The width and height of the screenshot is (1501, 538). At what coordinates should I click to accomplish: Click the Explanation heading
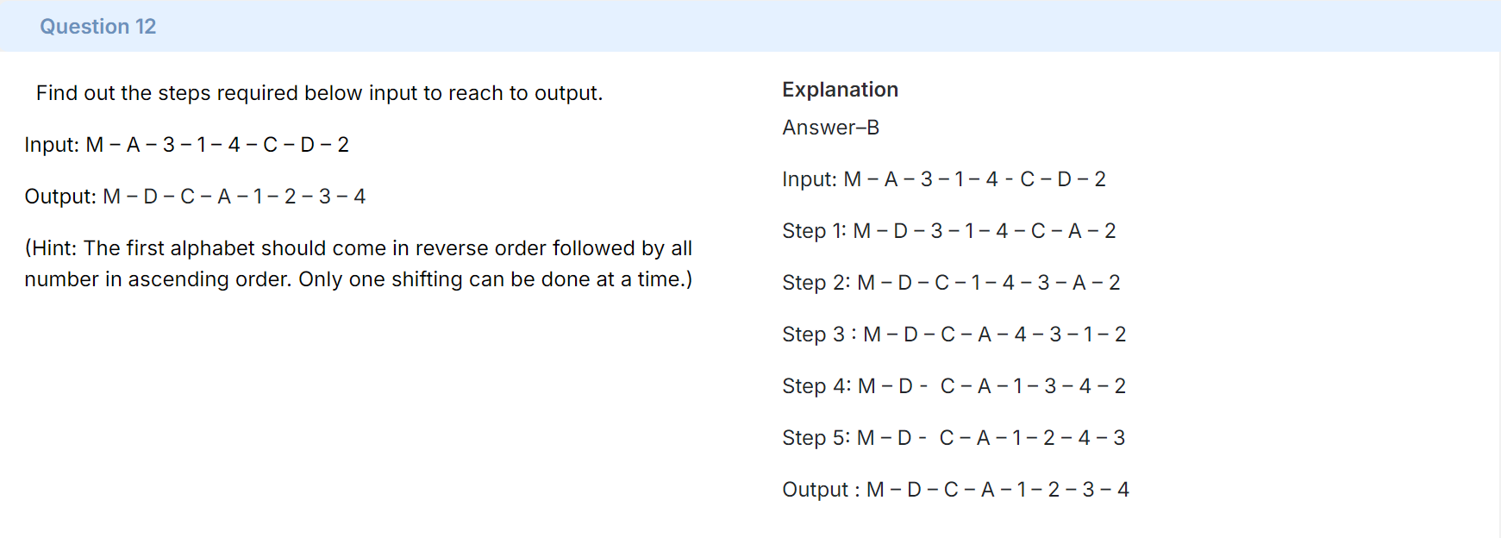pyautogui.click(x=840, y=90)
